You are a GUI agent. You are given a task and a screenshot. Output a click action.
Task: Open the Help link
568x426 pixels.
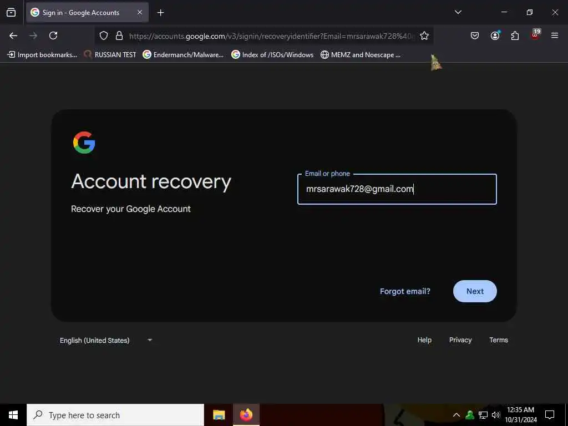click(424, 340)
